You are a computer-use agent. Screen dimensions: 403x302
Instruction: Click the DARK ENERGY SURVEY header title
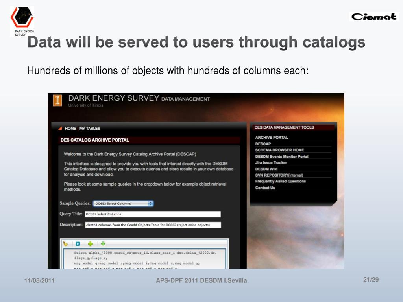coord(114,98)
